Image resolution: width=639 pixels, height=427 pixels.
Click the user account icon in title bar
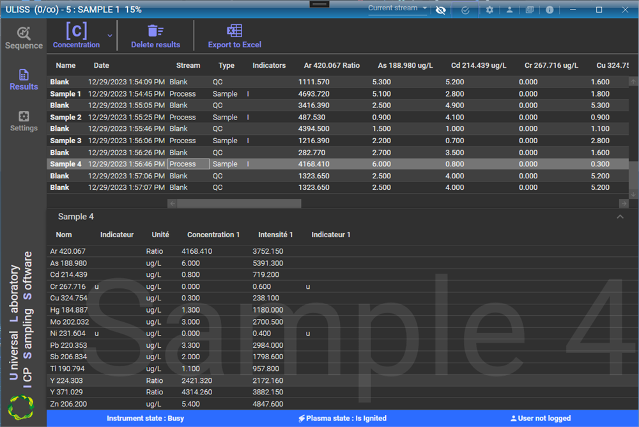point(509,10)
